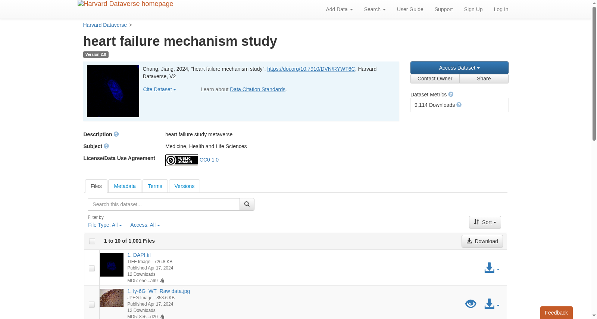Open the Access Dataset dropdown

click(x=459, y=68)
